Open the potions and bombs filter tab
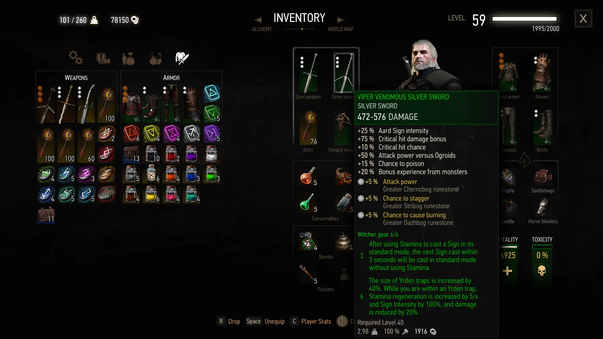Screen dimensions: 603x339 point(155,58)
